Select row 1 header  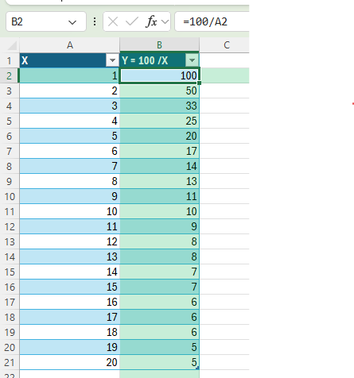click(10, 60)
